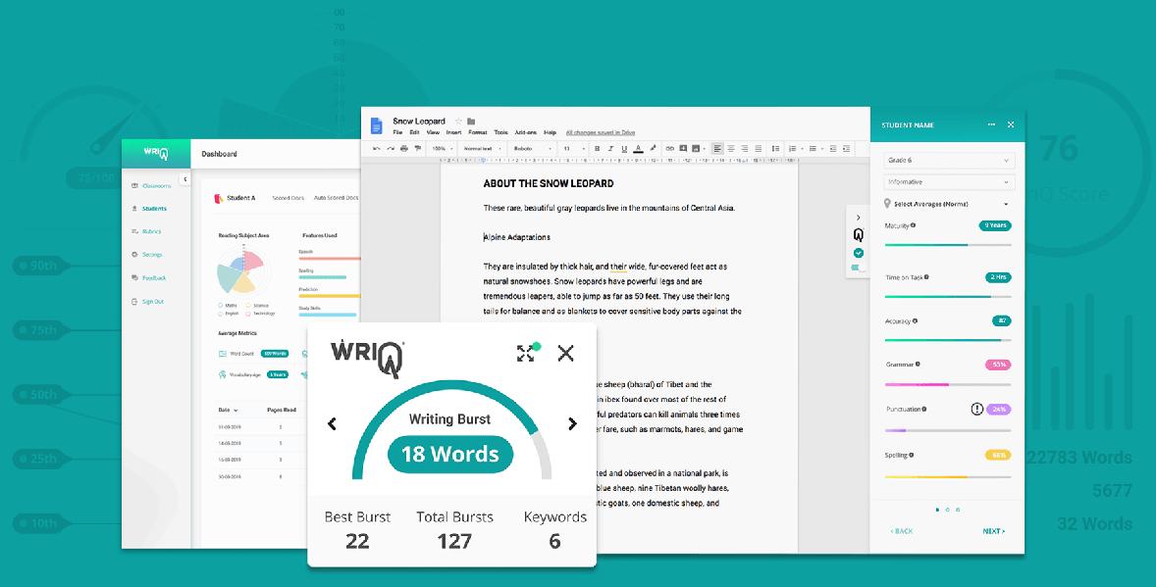This screenshot has height=587, width=1156.
Task: Click info icon next to Maturity
Action: click(913, 225)
